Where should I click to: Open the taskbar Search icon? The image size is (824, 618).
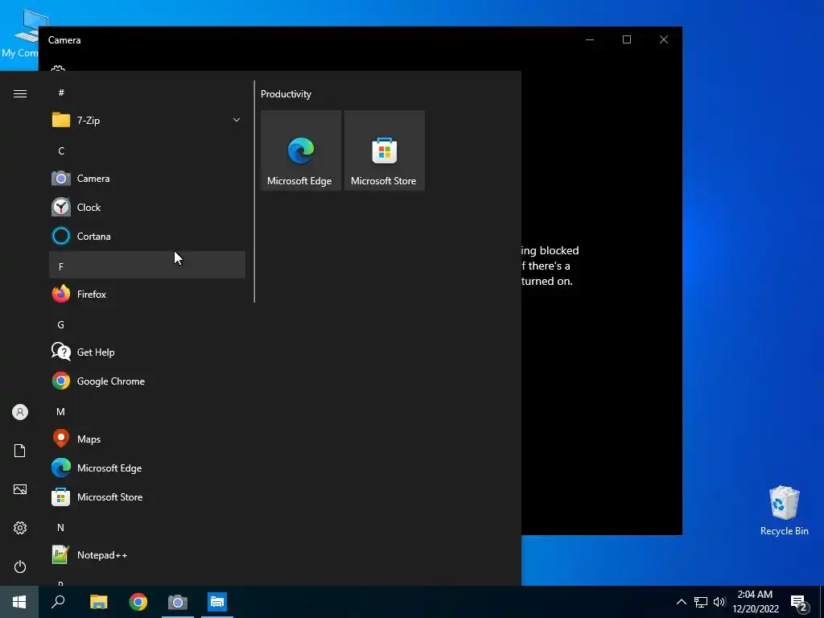pyautogui.click(x=58, y=602)
